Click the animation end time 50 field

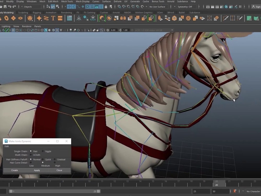221,191
